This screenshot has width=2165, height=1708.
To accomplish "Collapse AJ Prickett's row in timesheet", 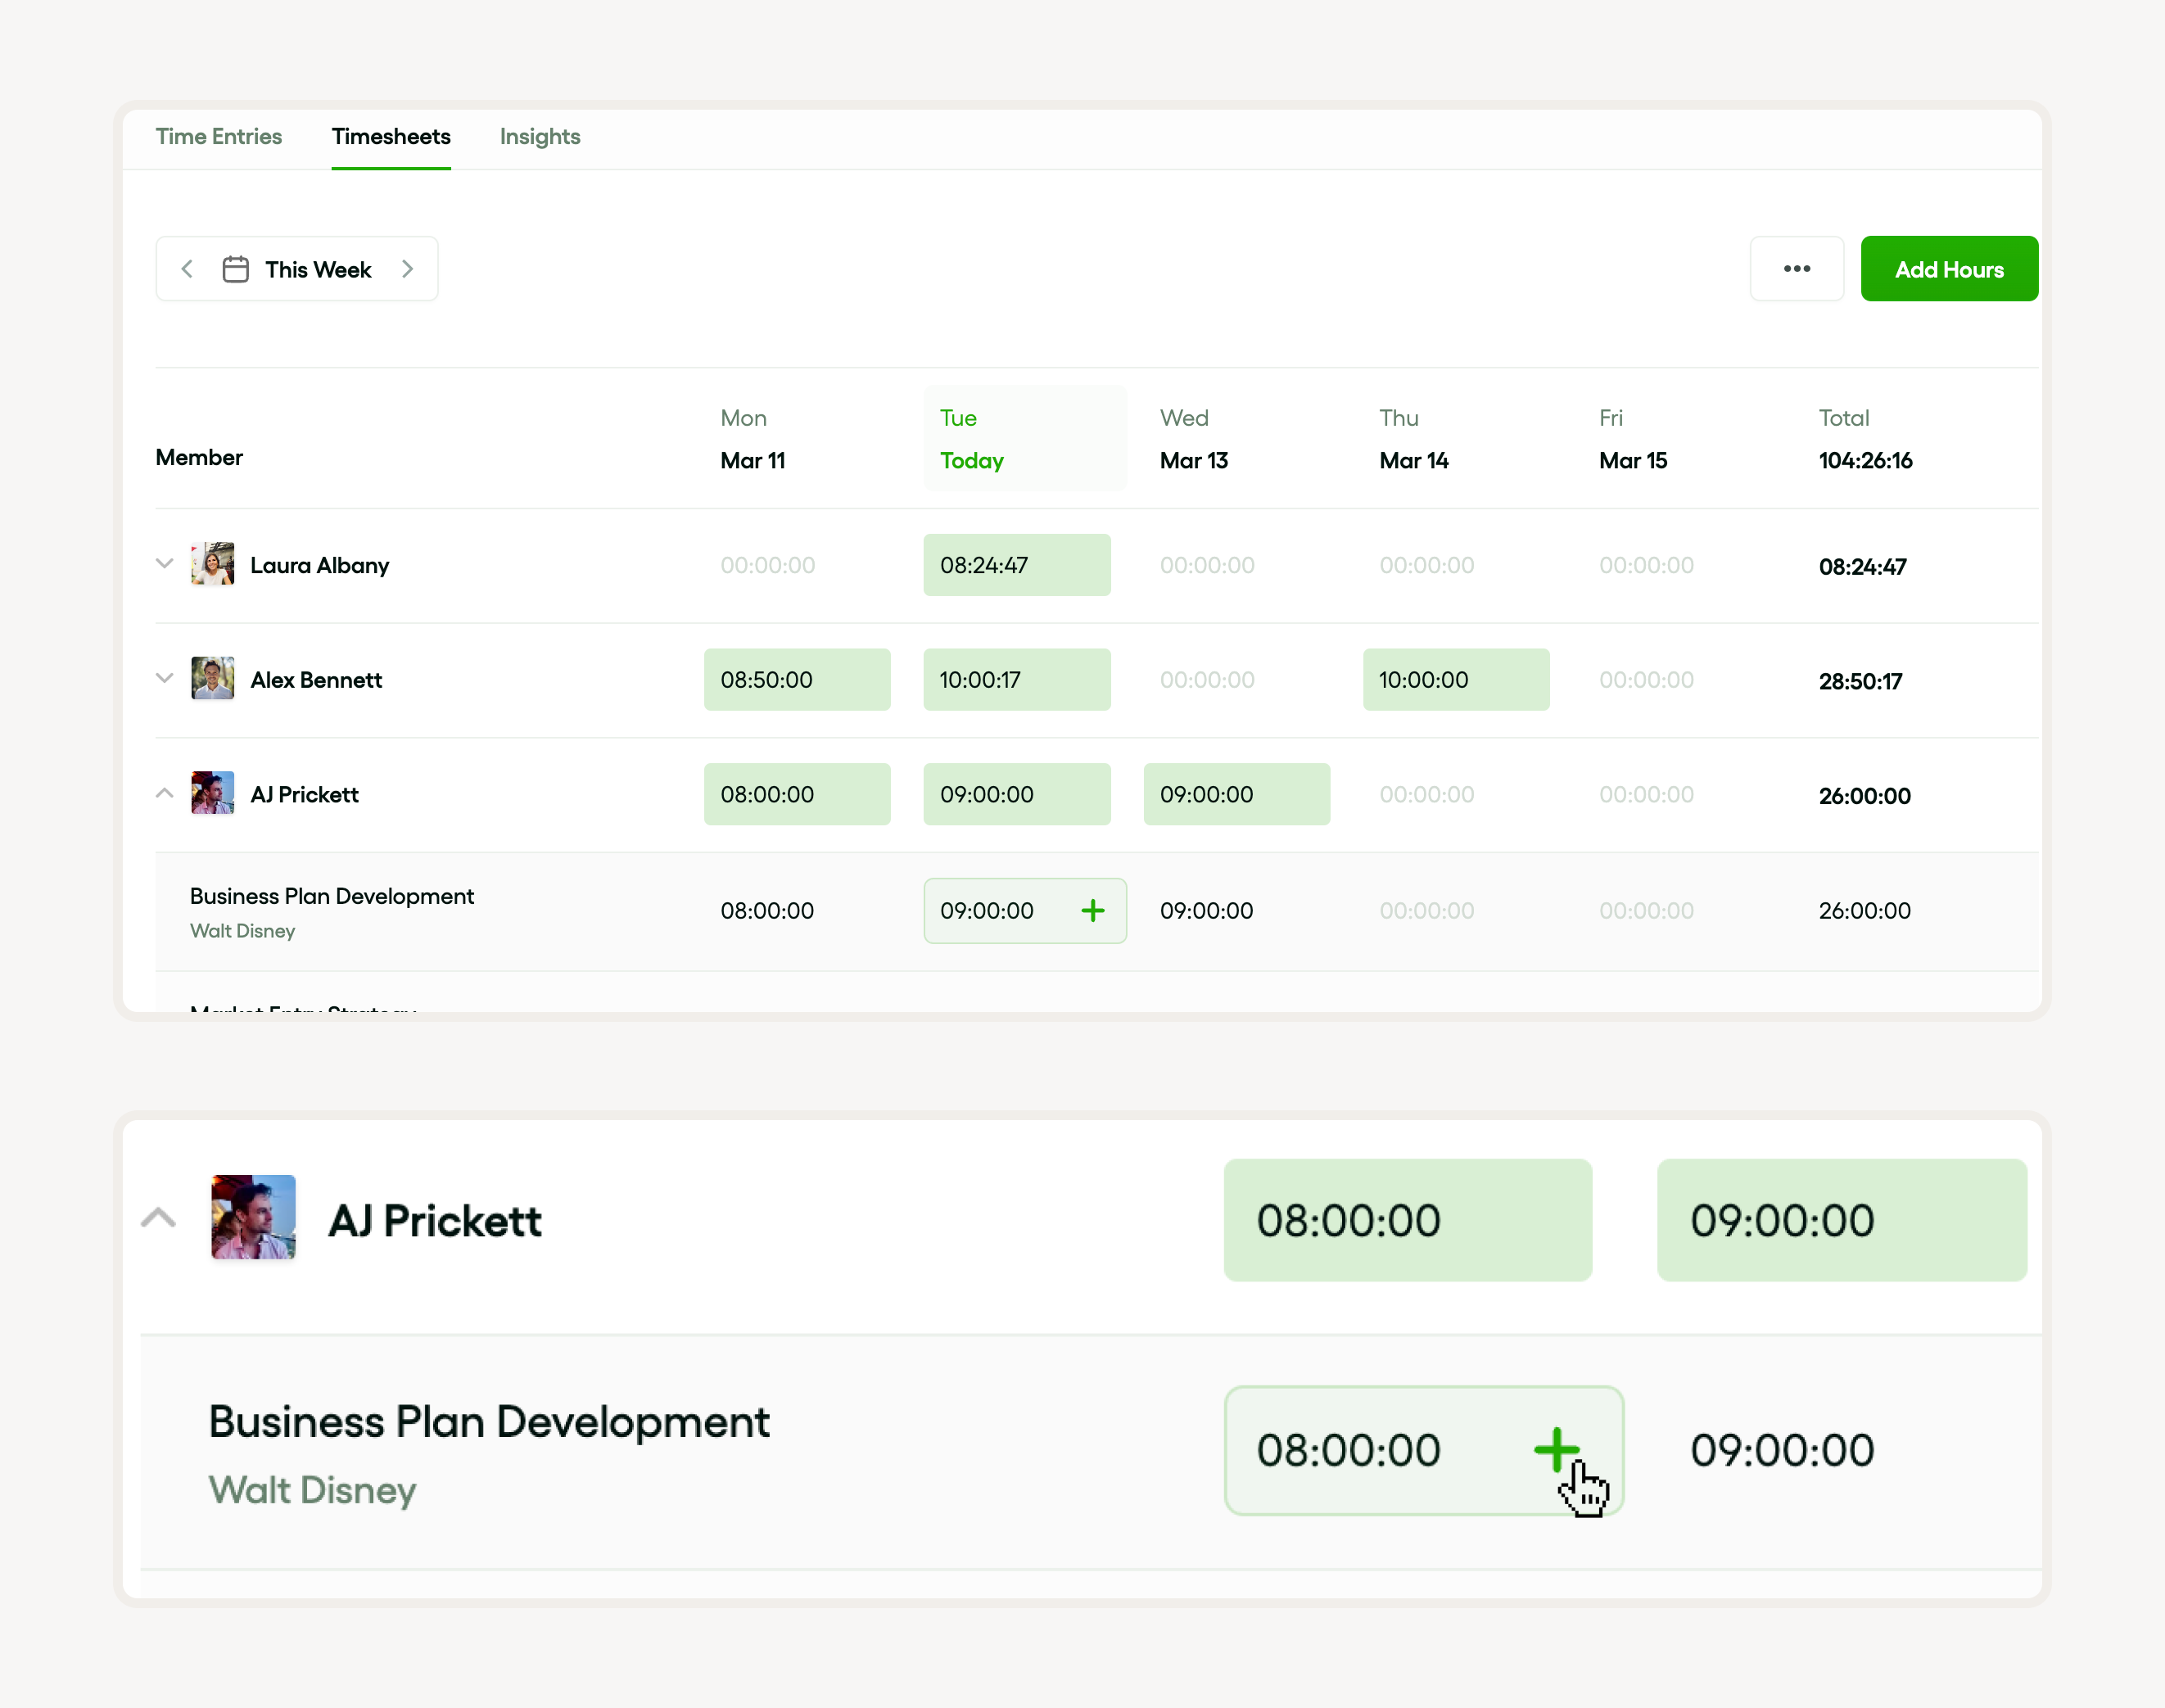I will [165, 793].
